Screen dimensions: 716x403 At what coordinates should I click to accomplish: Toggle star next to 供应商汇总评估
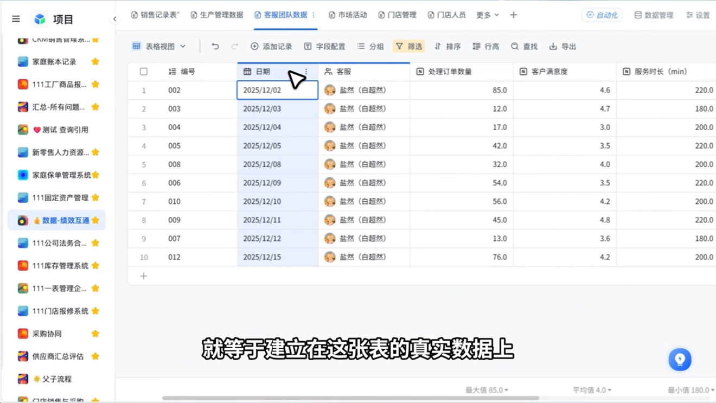click(95, 356)
